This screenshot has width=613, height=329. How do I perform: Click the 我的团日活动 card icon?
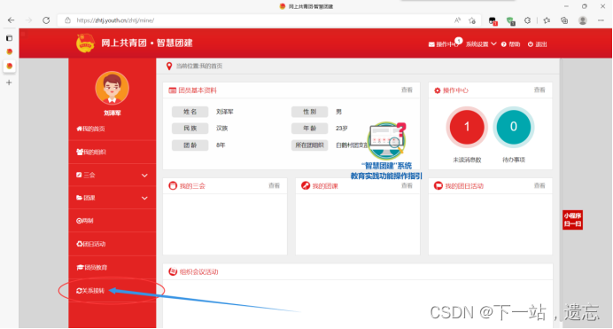tap(438, 185)
